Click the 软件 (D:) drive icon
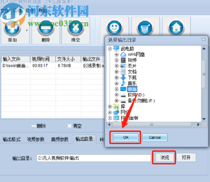 (123, 95)
